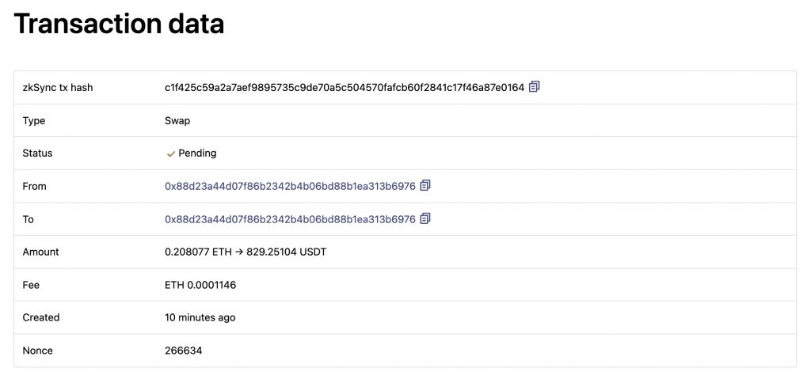Click the Created row label
Image resolution: width=811 pixels, height=383 pixels.
[41, 317]
